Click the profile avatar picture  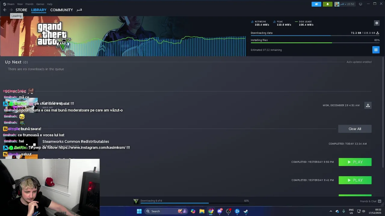click(x=337, y=4)
